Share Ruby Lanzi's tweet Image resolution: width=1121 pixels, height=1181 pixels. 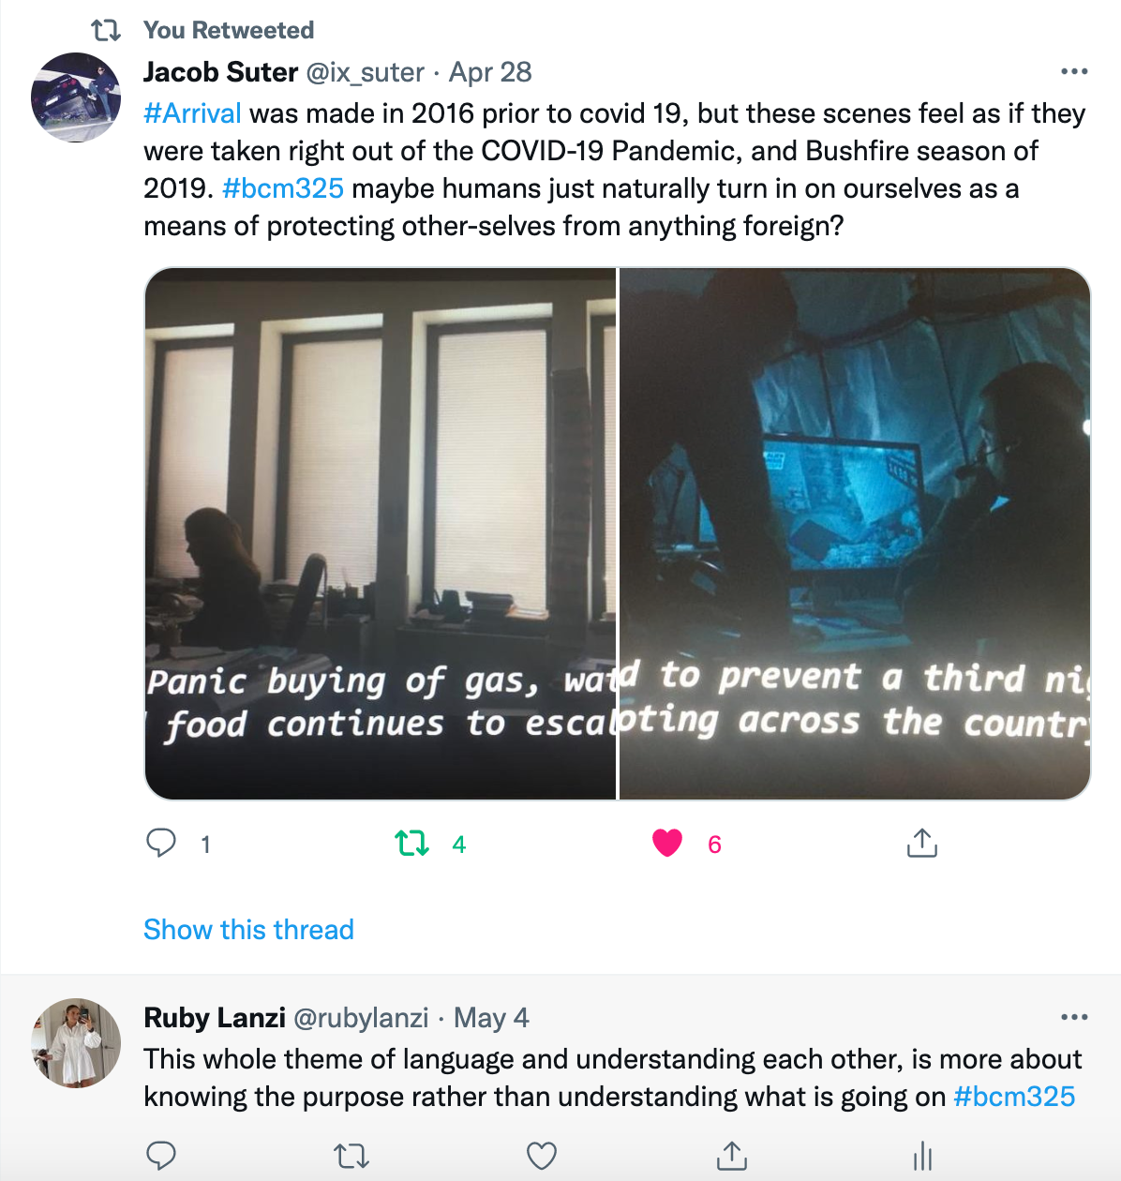click(732, 1156)
